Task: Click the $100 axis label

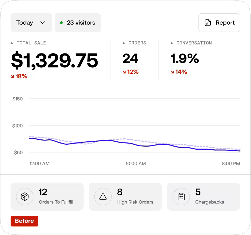Action: click(18, 126)
